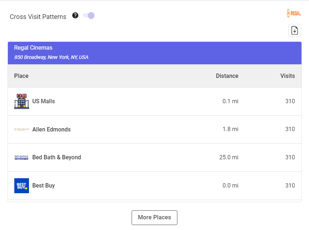Click the Bed Bath & Beyond logo
Image resolution: width=309 pixels, height=230 pixels.
click(x=21, y=157)
